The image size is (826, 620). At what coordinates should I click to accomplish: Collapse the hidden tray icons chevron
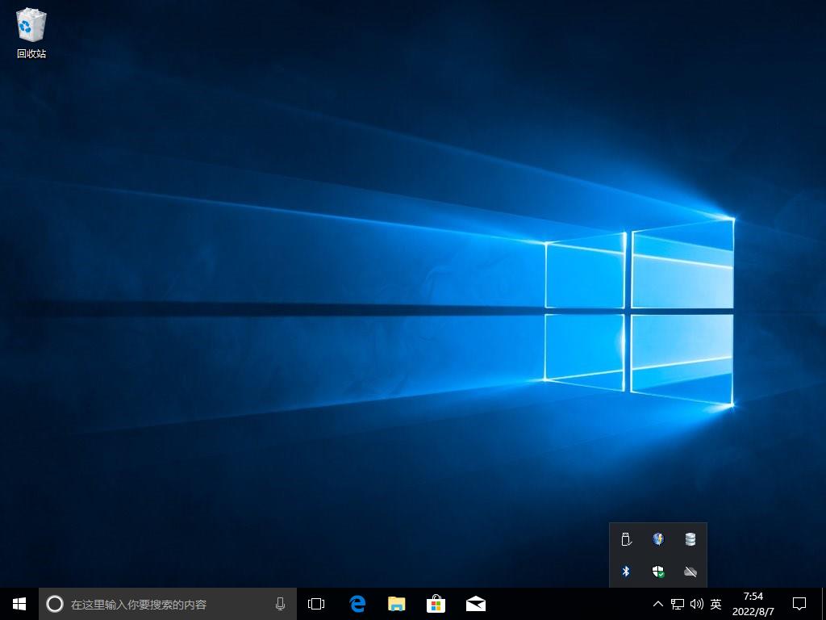coord(657,604)
